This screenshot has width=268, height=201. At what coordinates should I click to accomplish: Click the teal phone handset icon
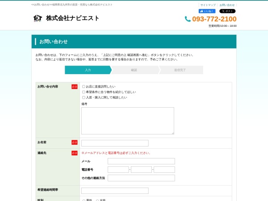188,19
